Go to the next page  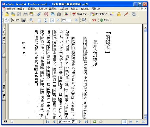point(80,122)
